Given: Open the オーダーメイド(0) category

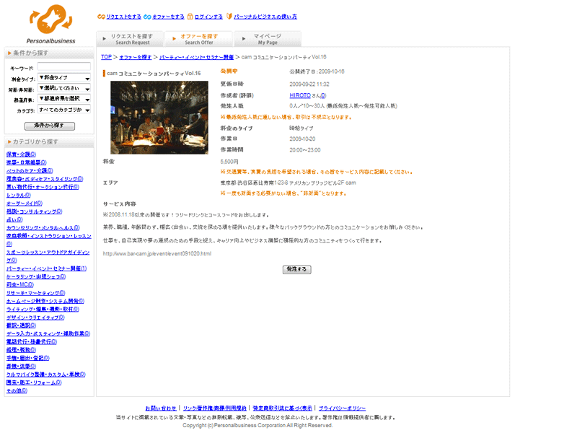Looking at the screenshot, I should 25,204.
